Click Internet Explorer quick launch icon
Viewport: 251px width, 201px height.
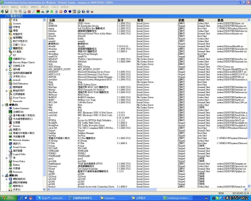tap(22, 198)
